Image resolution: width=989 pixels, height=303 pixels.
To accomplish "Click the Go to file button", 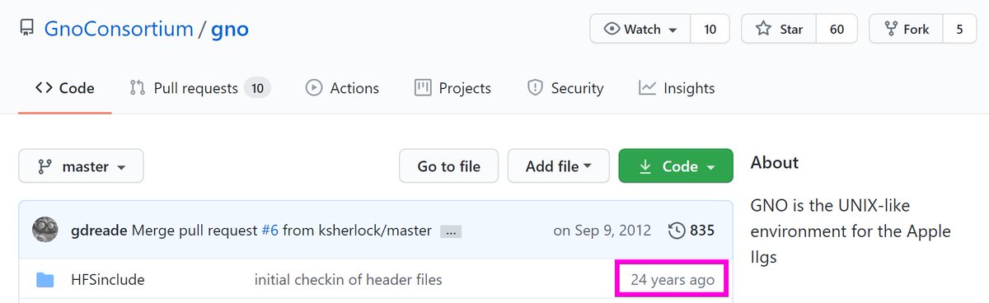I will 449,166.
